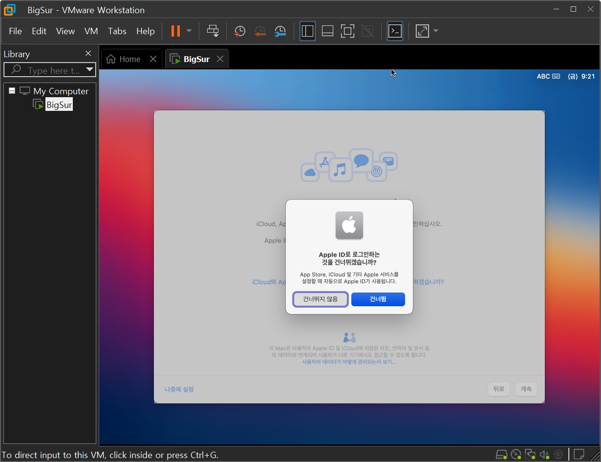Open the stretch guest dropdown arrow
Screen dimensions: 601x462
436,31
